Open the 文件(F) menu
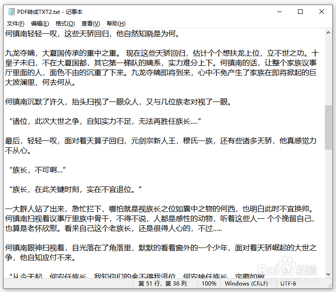This screenshot has width=336, height=292. coord(16,23)
